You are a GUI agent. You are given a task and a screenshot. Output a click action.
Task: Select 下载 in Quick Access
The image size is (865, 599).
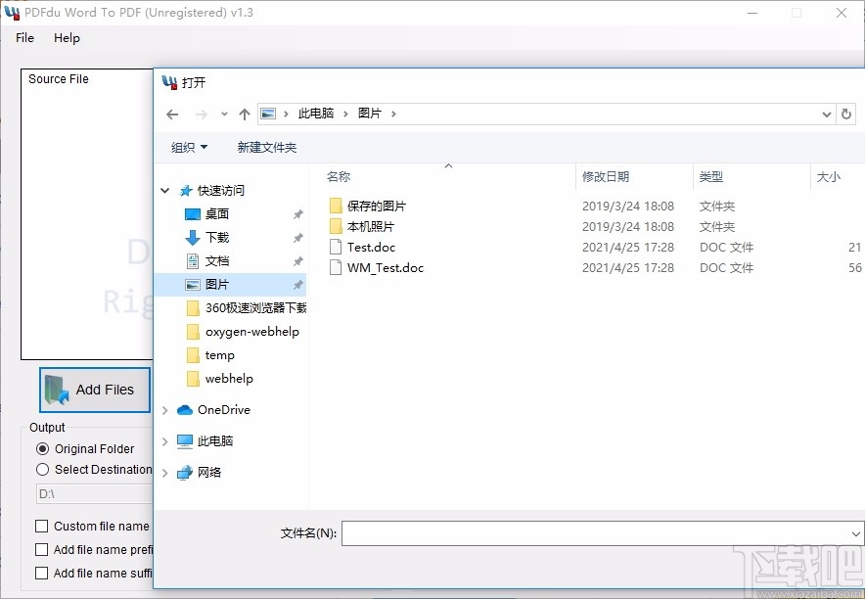click(215, 237)
